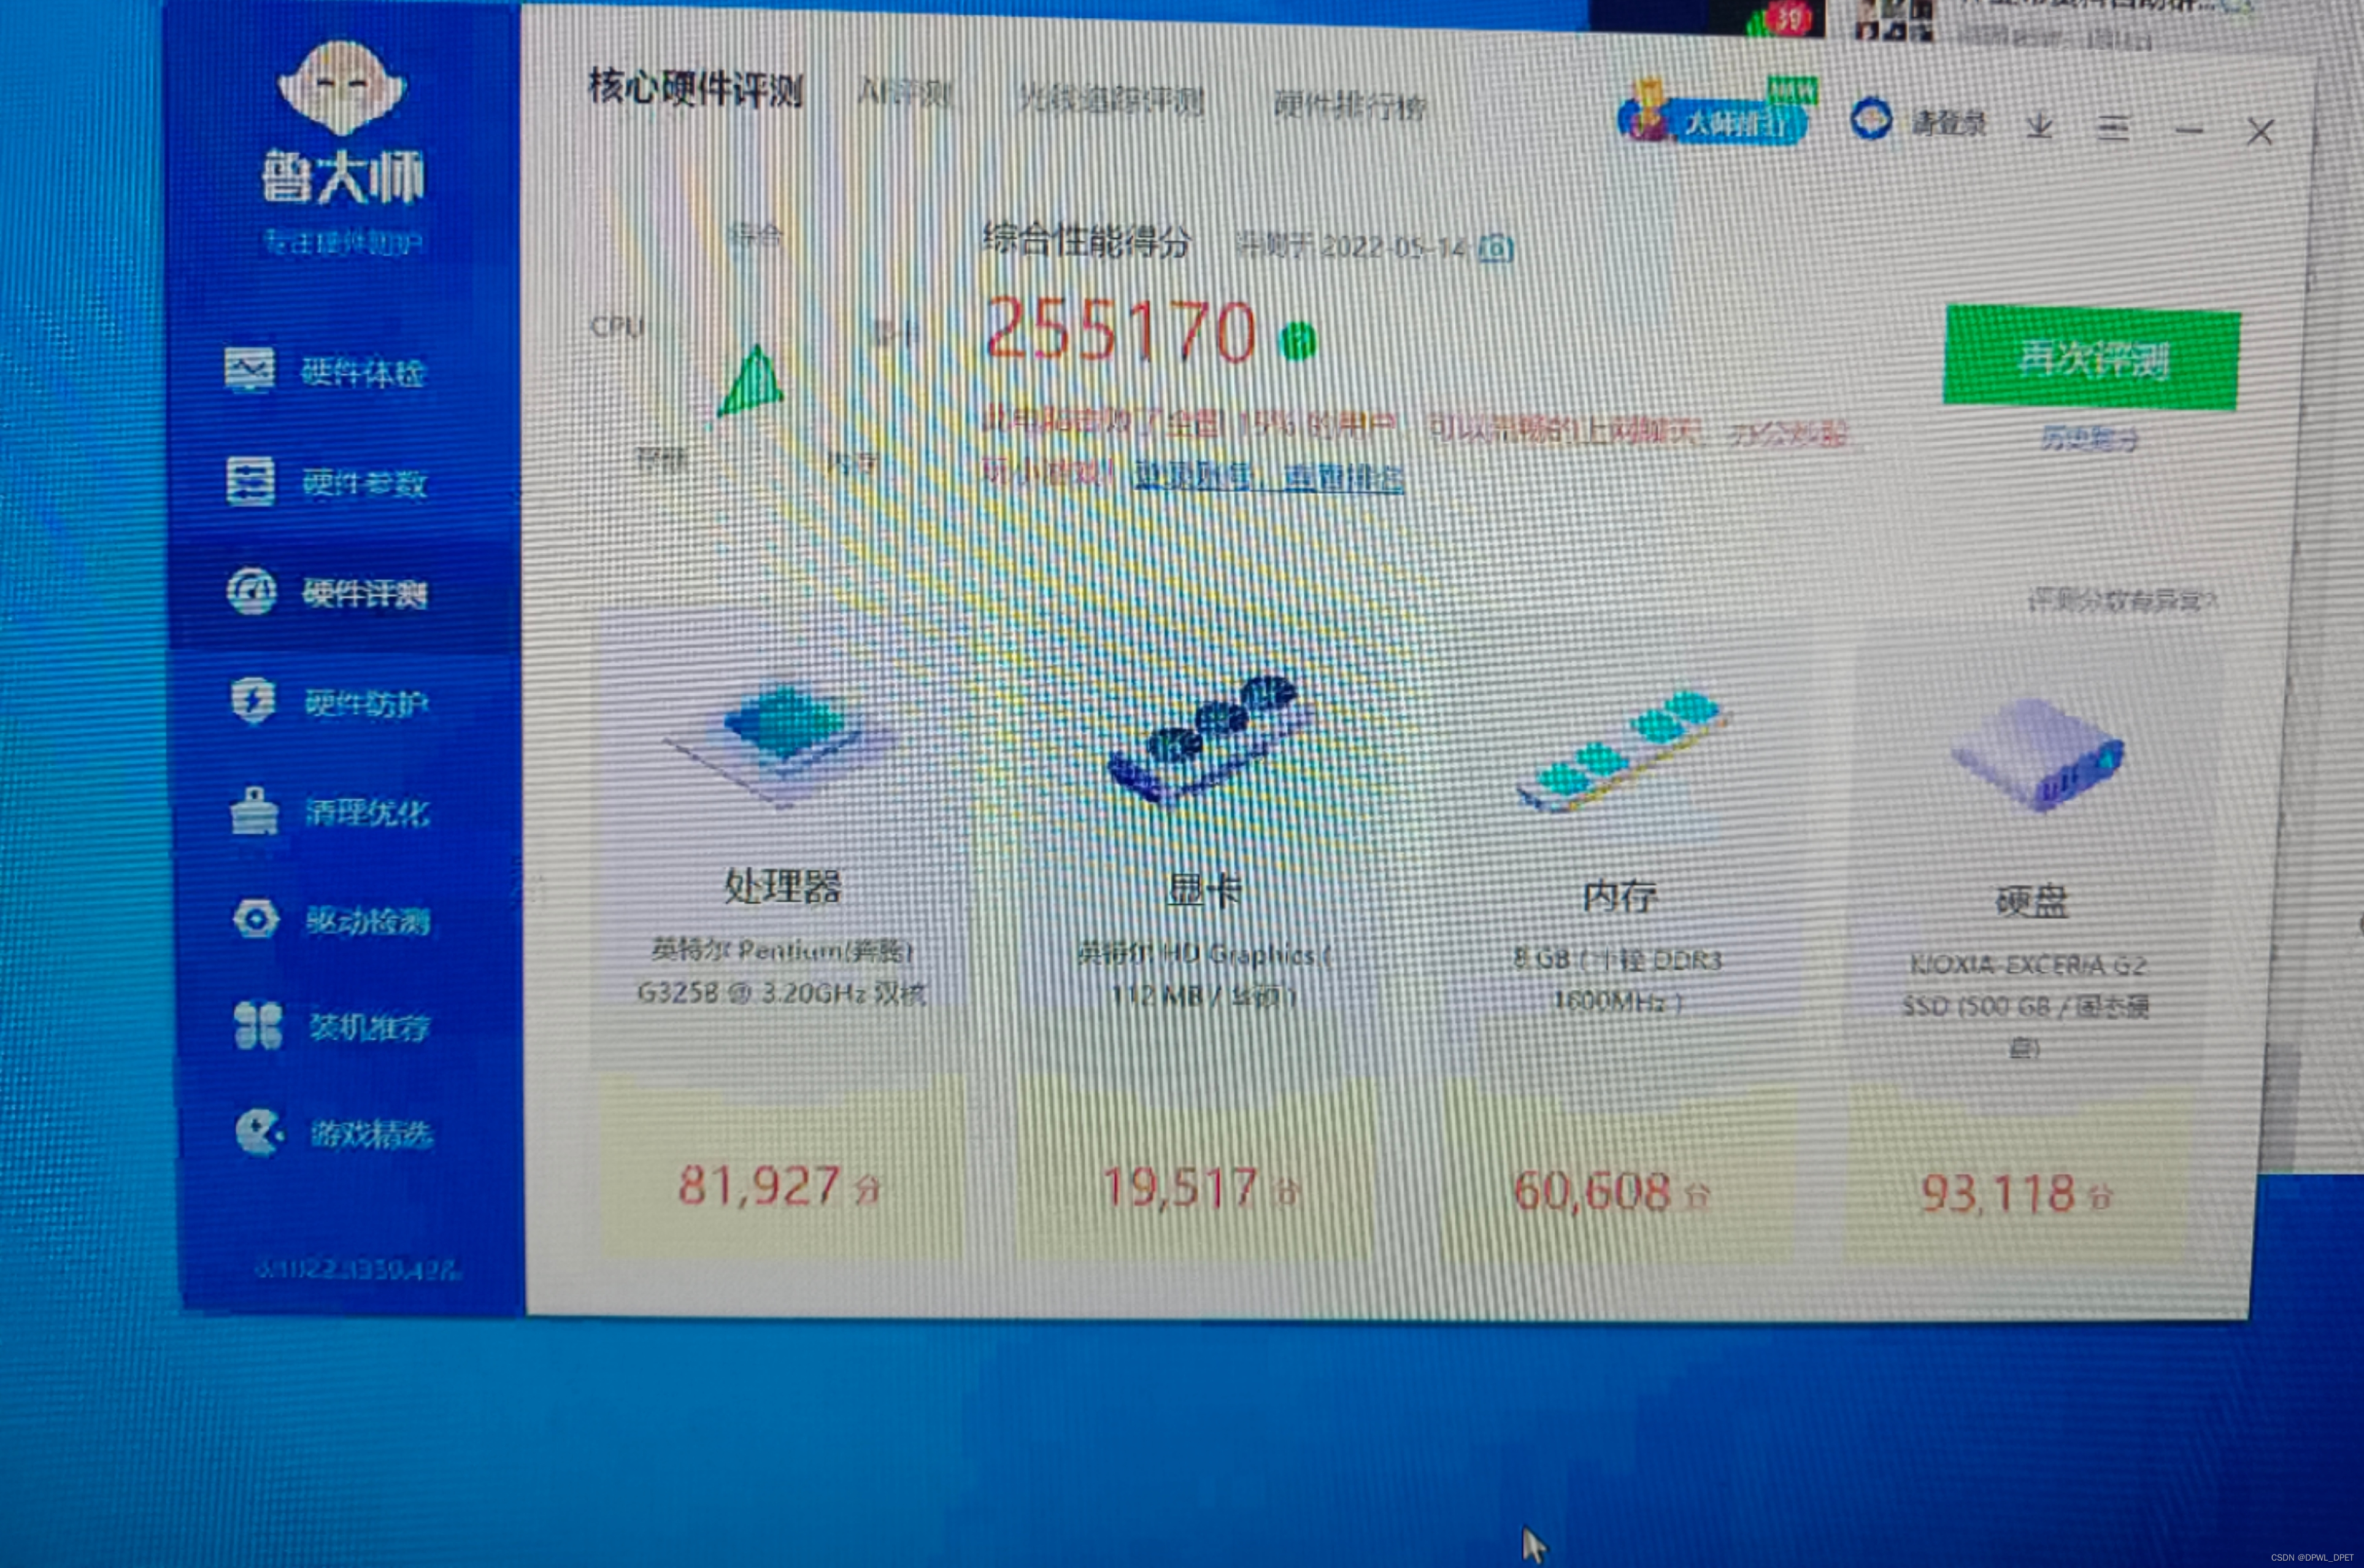Viewport: 2364px width, 1568px height.
Task: Open 游戏精选 game selection icon
Action: 260,1132
